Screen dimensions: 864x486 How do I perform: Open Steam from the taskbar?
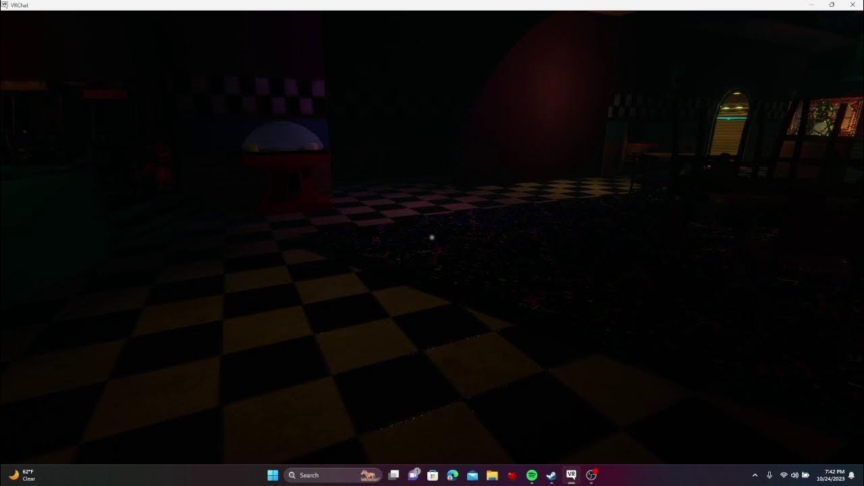(551, 475)
